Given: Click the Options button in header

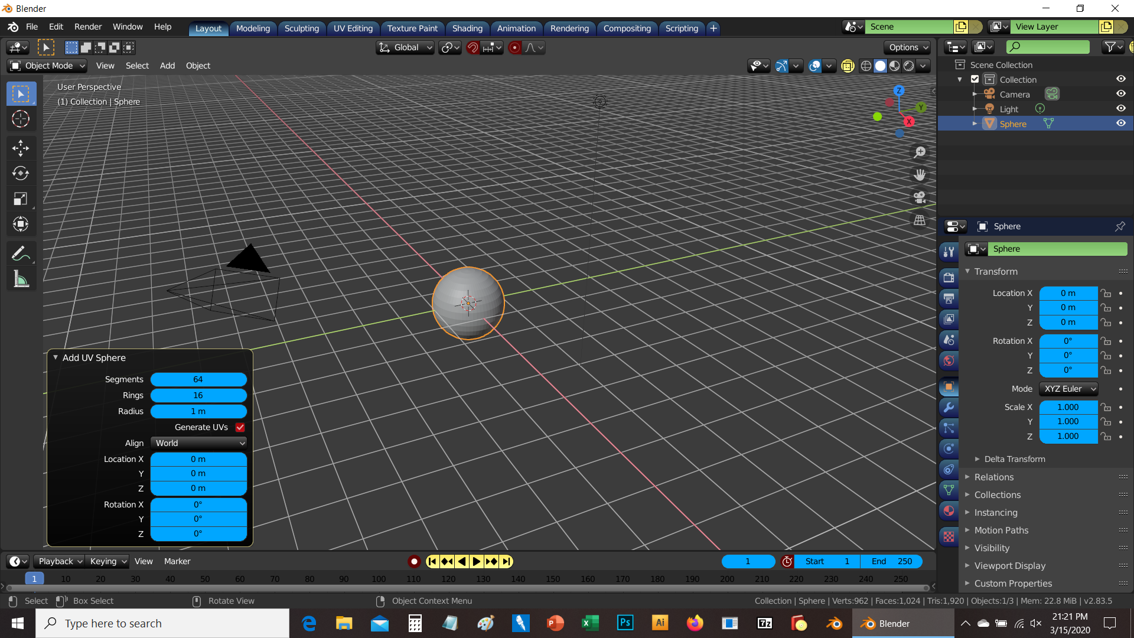Looking at the screenshot, I should point(908,47).
